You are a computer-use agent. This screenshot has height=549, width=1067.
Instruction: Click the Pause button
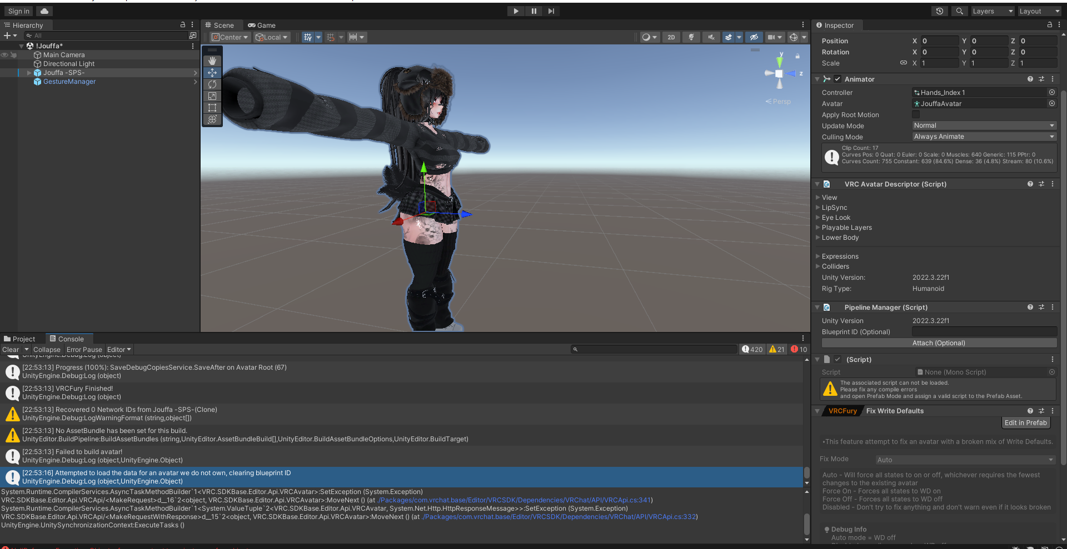point(533,11)
